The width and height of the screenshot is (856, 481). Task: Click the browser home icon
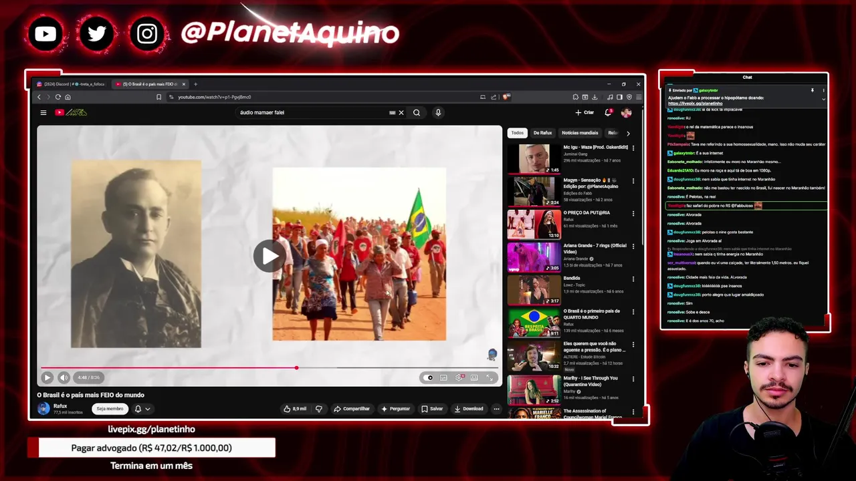(x=68, y=97)
